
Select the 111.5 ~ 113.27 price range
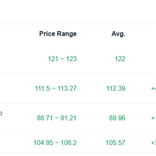tap(56, 88)
